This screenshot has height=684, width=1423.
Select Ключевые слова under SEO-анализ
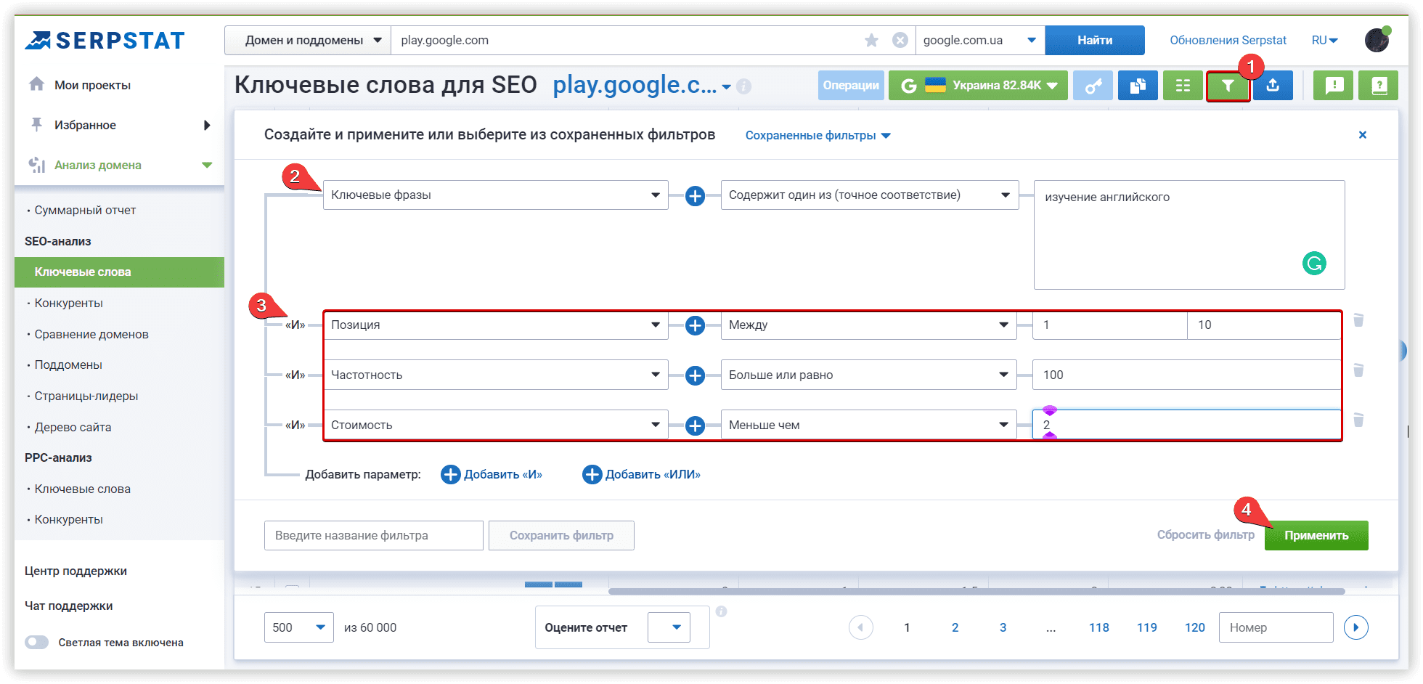(119, 272)
